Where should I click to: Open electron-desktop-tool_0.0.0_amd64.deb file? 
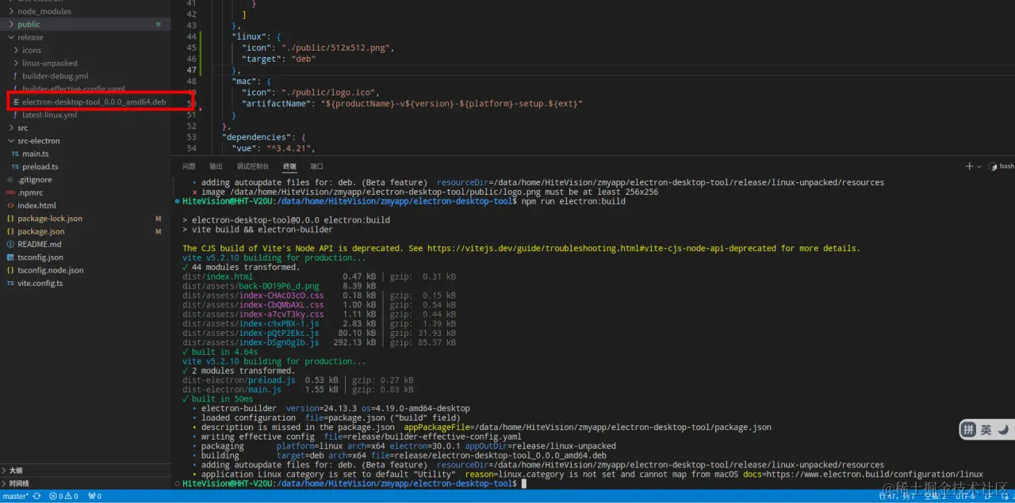coord(94,102)
